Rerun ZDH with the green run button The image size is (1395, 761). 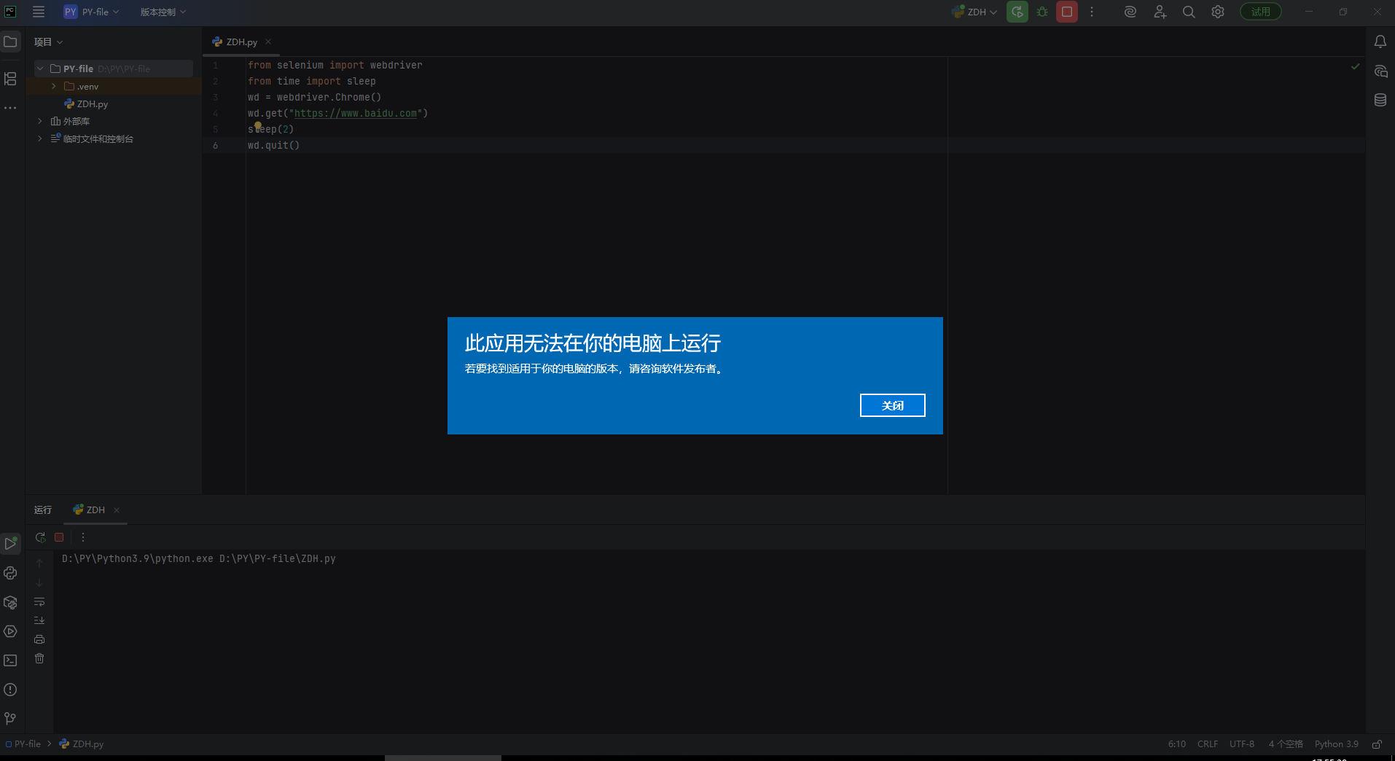coord(1017,12)
